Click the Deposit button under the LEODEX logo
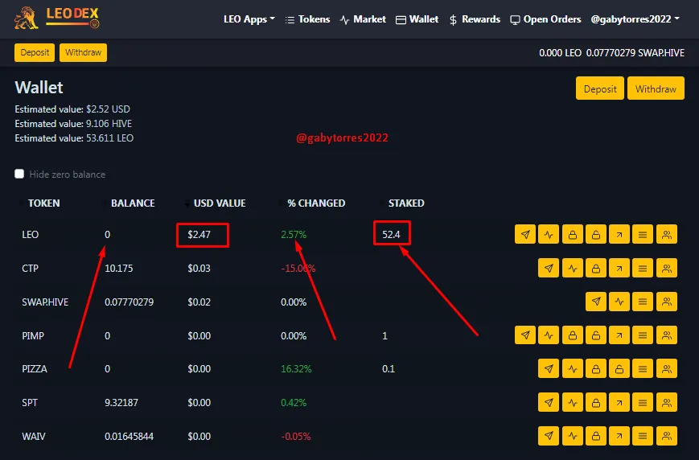This screenshot has width=699, height=460. 35,52
